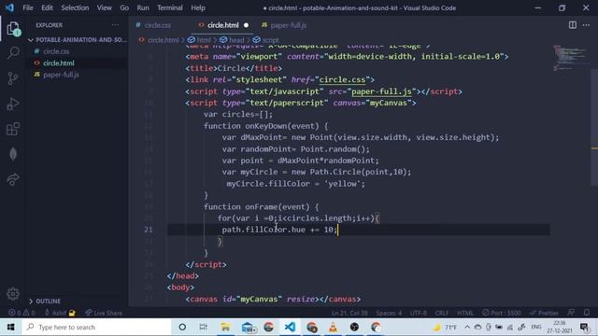Click line number 21 in gutter
The image size is (598, 336).
[148, 230]
